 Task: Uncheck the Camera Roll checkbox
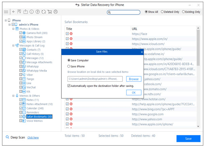pyautogui.click(x=21, y=33)
